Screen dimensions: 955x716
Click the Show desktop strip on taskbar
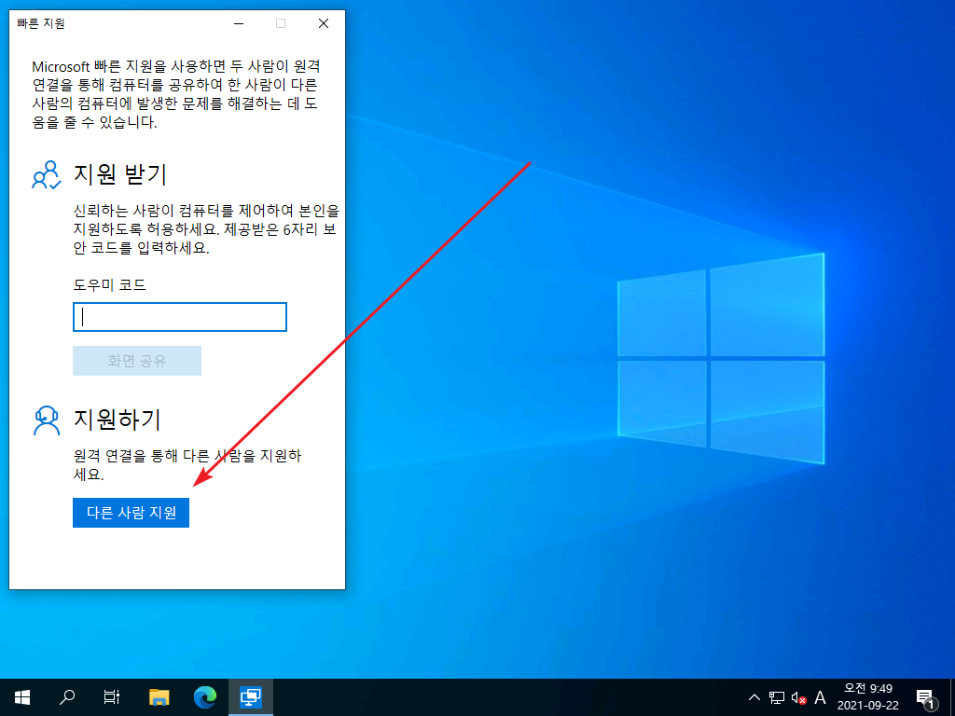click(x=952, y=697)
